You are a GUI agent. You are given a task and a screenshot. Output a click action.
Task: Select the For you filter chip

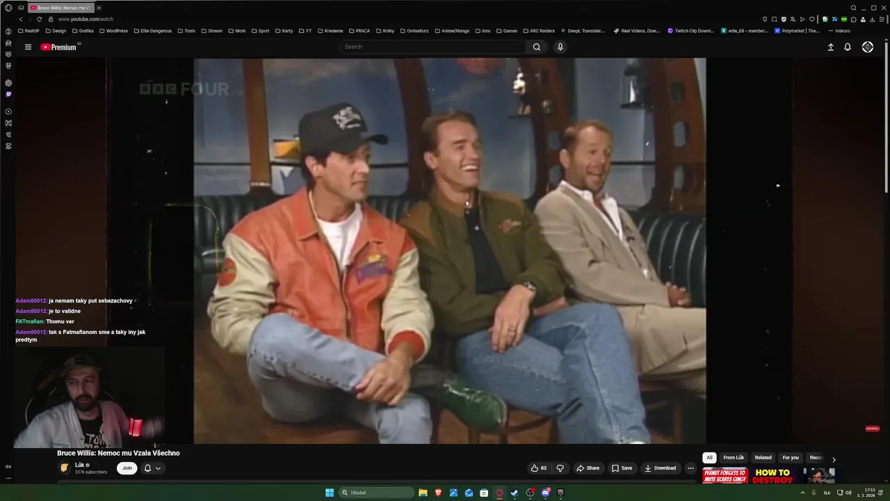coord(791,458)
